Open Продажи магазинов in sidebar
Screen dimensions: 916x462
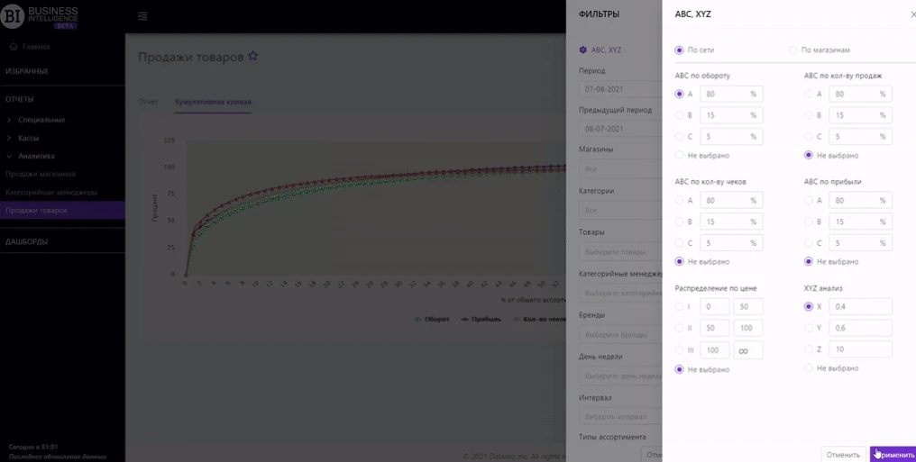tap(41, 174)
